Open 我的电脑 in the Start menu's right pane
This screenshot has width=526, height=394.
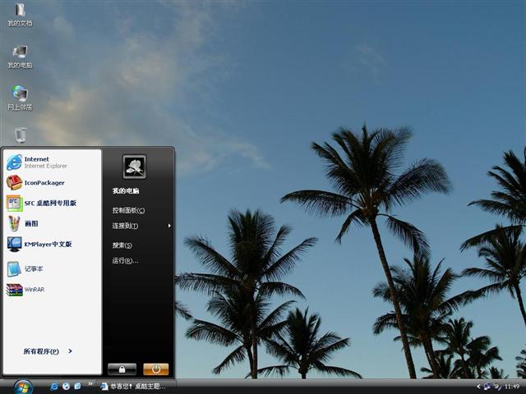pyautogui.click(x=126, y=191)
